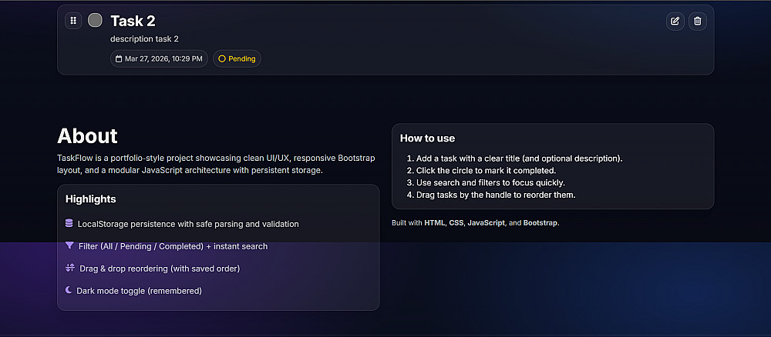This screenshot has width=771, height=337.
Task: Click the drag handle on Task 2
Action: 73,21
